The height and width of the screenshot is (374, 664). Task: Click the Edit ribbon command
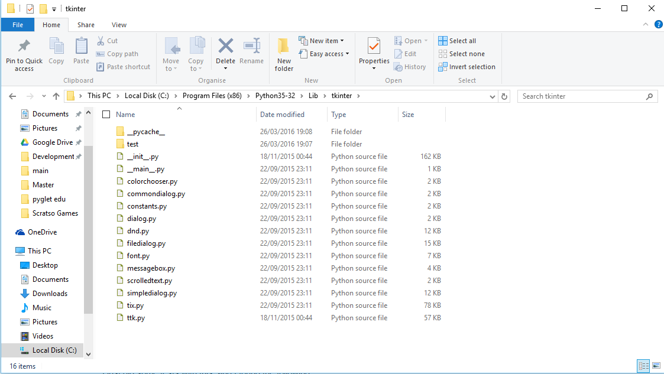coord(406,54)
